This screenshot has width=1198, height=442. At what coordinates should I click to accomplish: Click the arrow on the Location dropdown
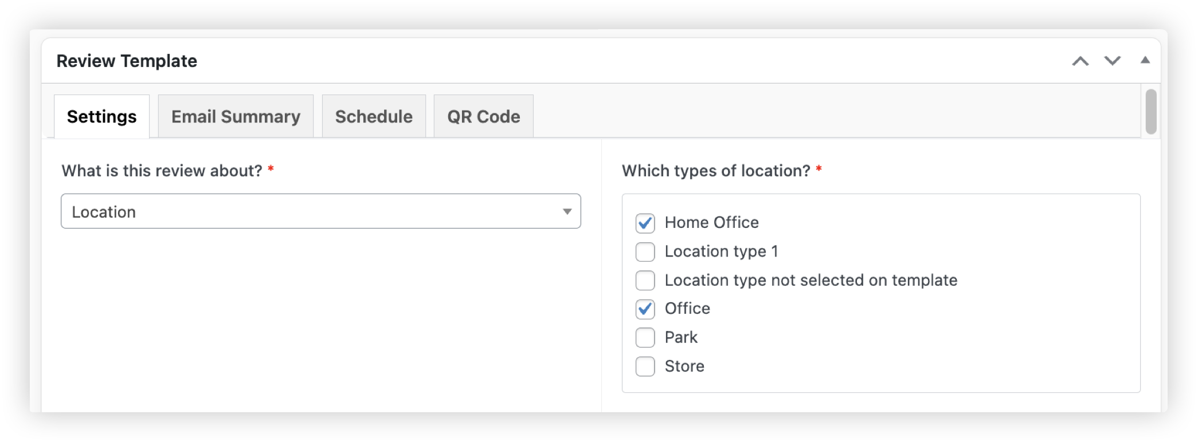coord(567,211)
